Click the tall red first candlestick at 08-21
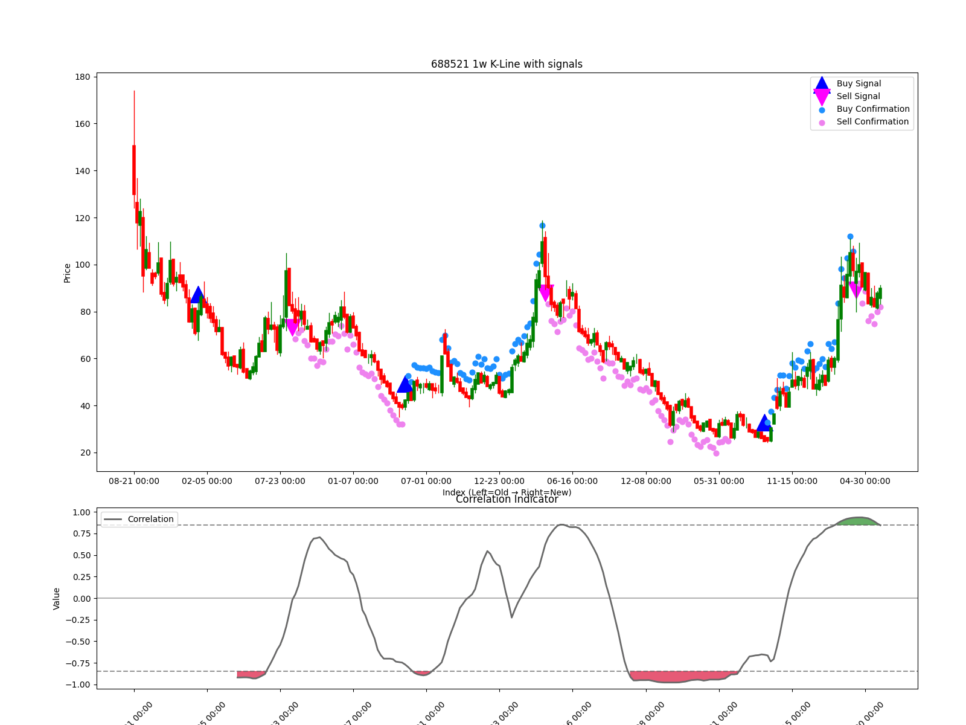 pos(134,170)
